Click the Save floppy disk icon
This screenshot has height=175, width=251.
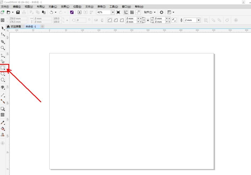click(18, 12)
